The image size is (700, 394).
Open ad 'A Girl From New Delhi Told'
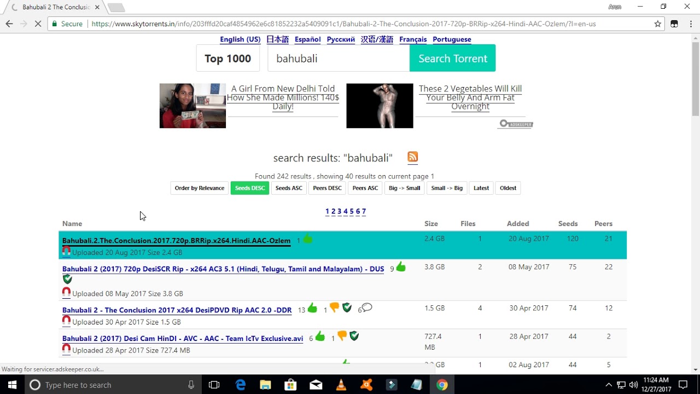[283, 97]
